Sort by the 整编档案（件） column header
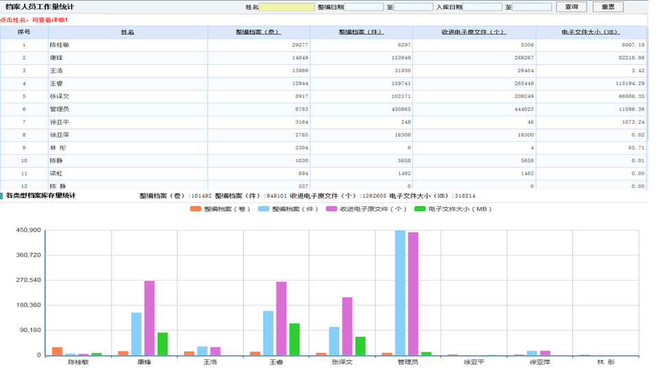The image size is (658, 371). click(361, 32)
